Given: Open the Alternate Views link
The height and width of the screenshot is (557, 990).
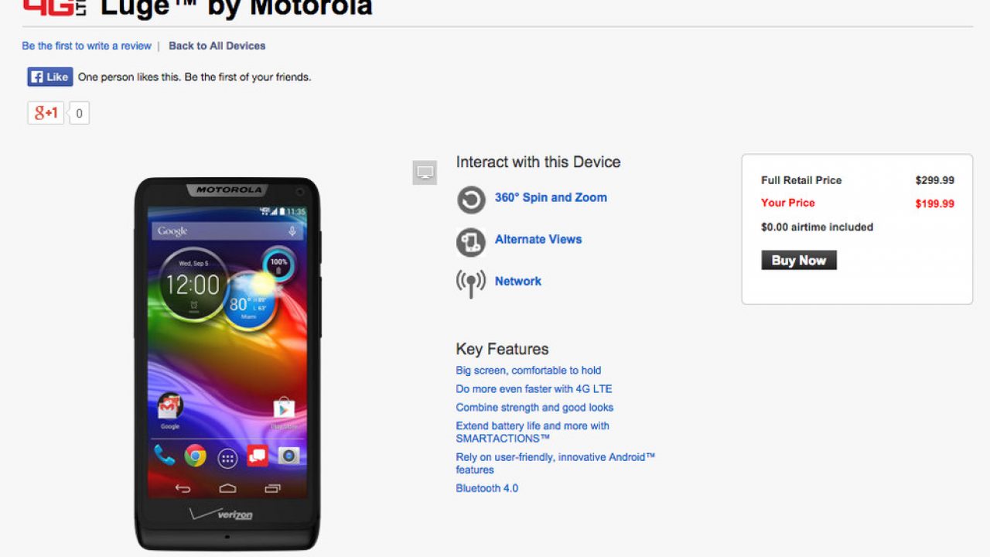Looking at the screenshot, I should [x=538, y=239].
